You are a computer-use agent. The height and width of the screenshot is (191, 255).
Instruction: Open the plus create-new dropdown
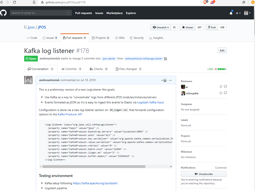[x=238, y=13]
